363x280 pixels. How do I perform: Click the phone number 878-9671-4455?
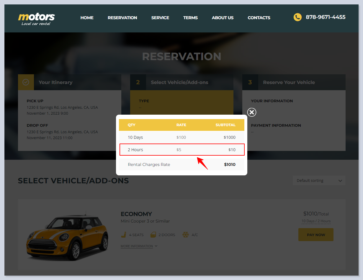(x=325, y=17)
